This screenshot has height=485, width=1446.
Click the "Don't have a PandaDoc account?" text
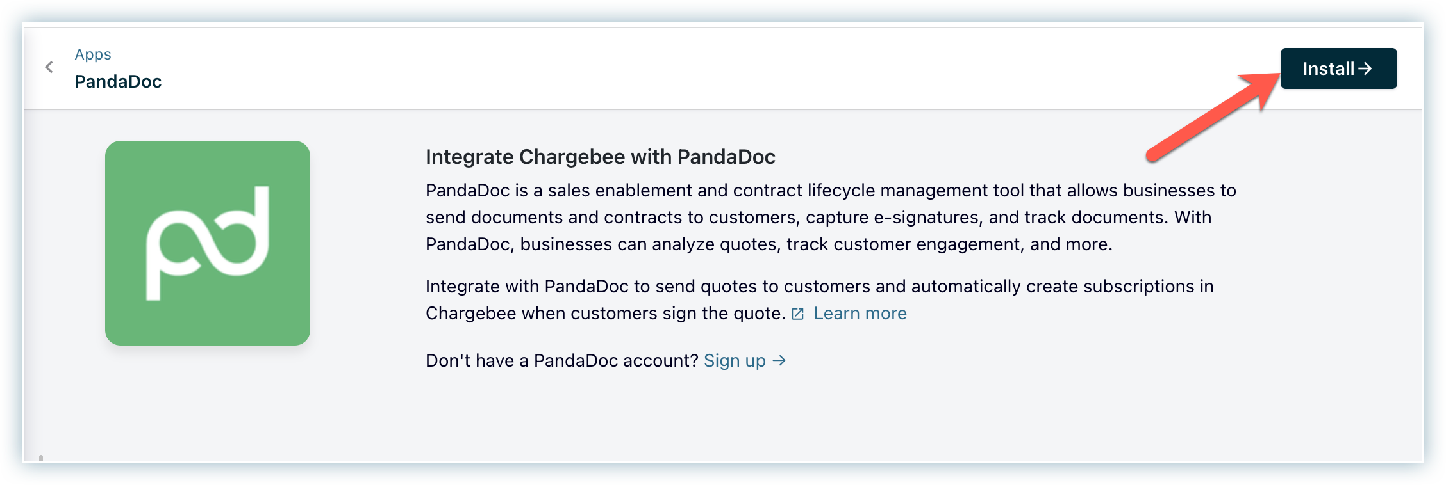click(561, 361)
